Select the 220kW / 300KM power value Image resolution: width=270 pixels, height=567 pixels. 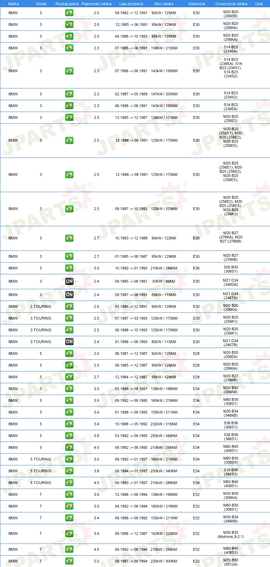(164, 561)
